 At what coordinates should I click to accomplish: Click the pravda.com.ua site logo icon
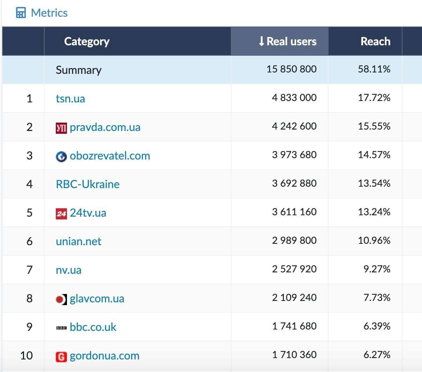pos(61,128)
